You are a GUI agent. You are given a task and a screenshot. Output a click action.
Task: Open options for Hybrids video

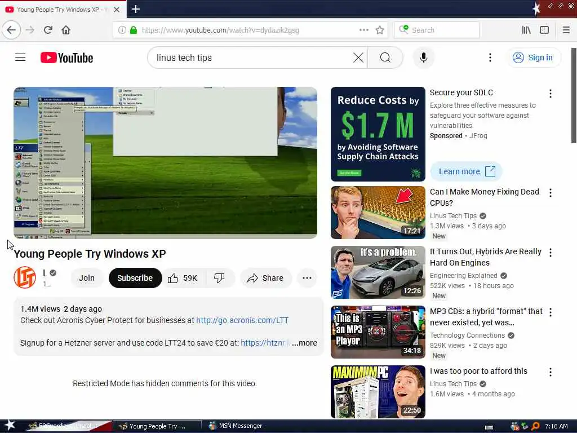click(551, 253)
